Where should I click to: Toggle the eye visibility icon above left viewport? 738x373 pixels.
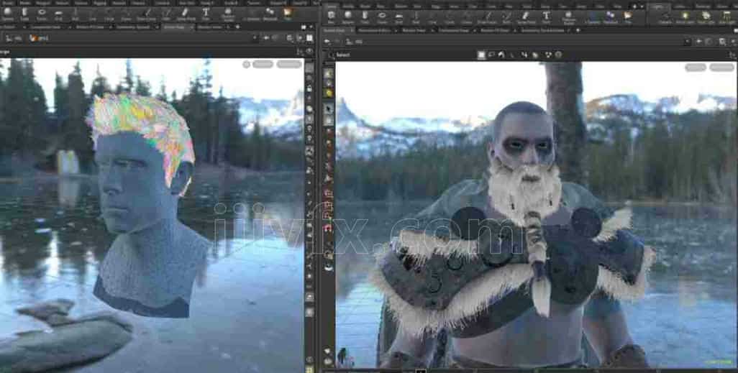click(x=309, y=51)
